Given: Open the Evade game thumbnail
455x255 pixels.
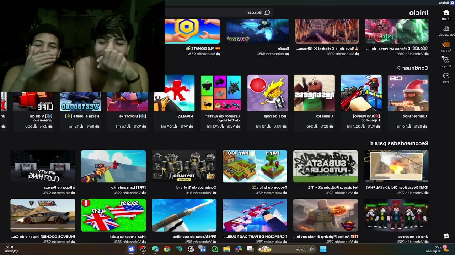Looking at the screenshot, I should pyautogui.click(x=258, y=31).
